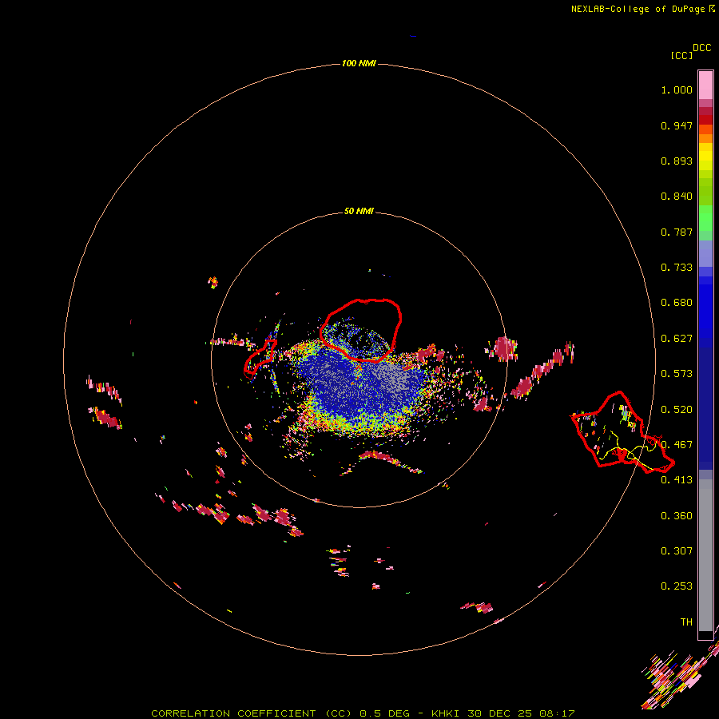This screenshot has width=719, height=719.
Task: Click the 0.253 scale value
Action: click(677, 586)
